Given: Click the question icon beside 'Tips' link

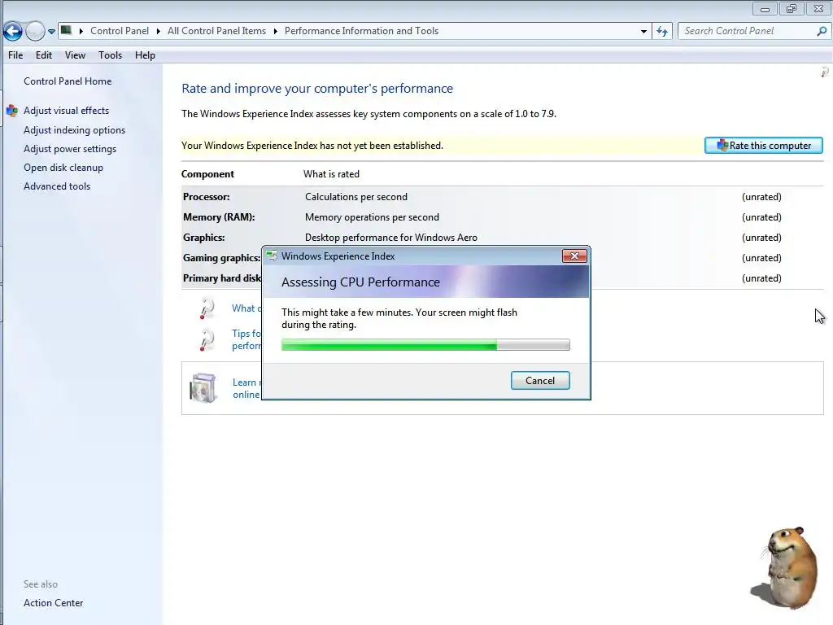Looking at the screenshot, I should 207,339.
